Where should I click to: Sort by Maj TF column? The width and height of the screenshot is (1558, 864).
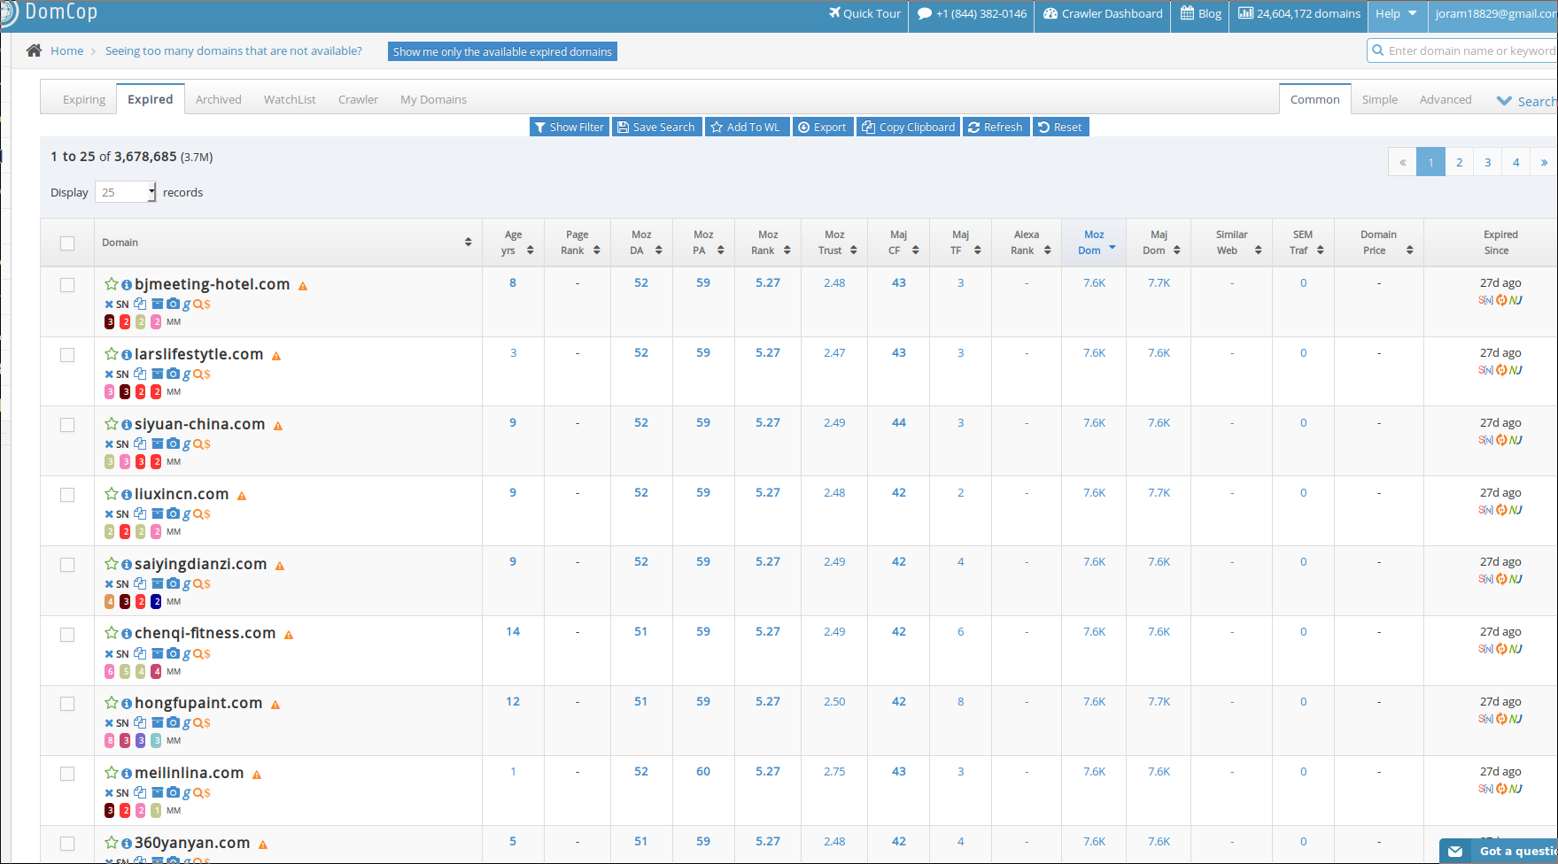[x=961, y=243]
